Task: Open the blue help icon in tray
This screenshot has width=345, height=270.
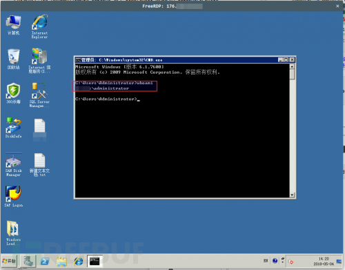Action: 275,260
